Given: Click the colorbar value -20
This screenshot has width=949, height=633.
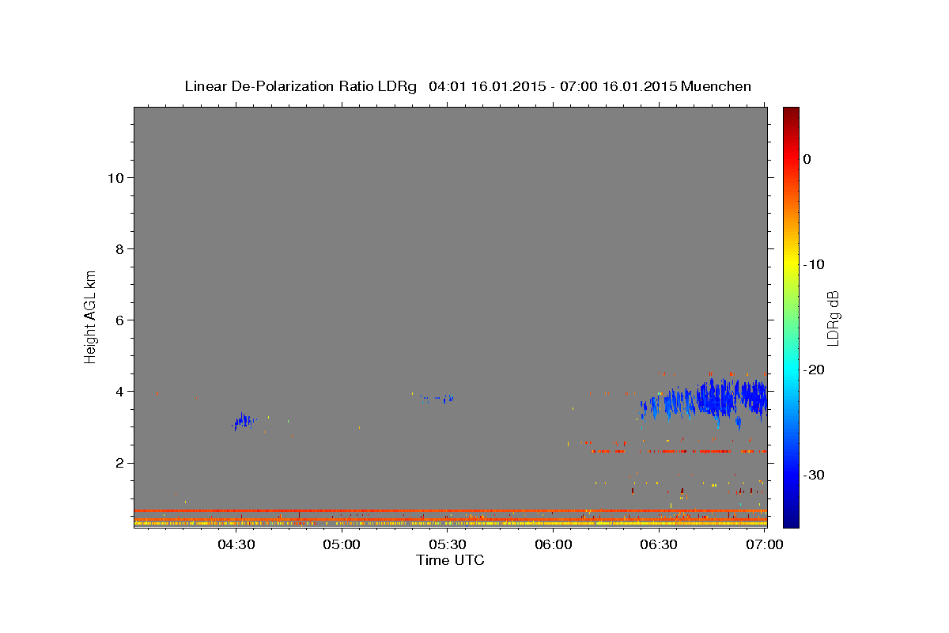Looking at the screenshot, I should (x=815, y=370).
